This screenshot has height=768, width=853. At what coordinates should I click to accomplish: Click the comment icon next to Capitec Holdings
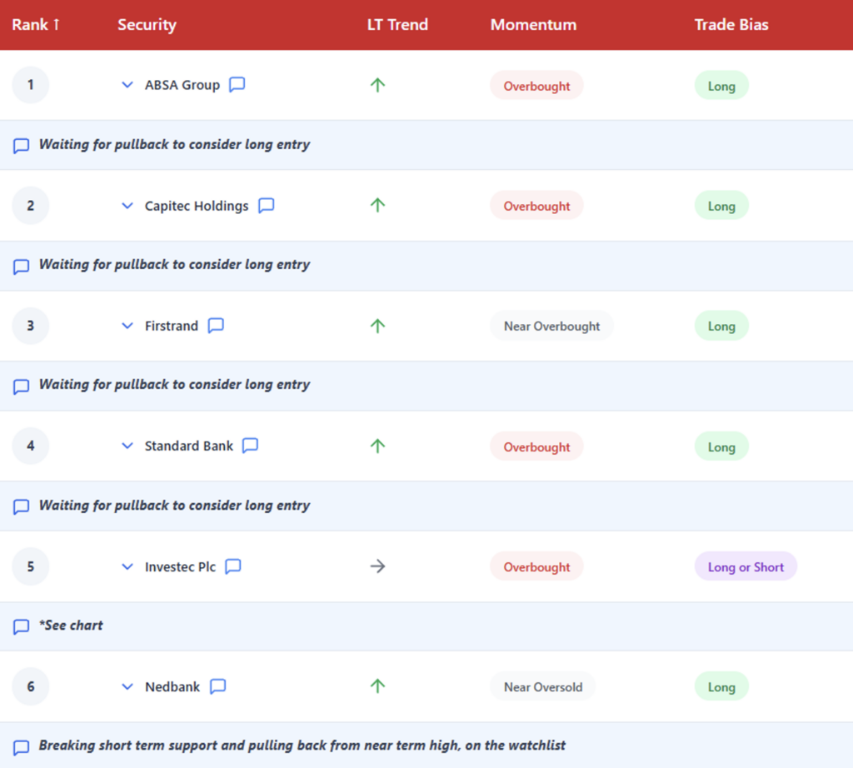click(x=266, y=206)
